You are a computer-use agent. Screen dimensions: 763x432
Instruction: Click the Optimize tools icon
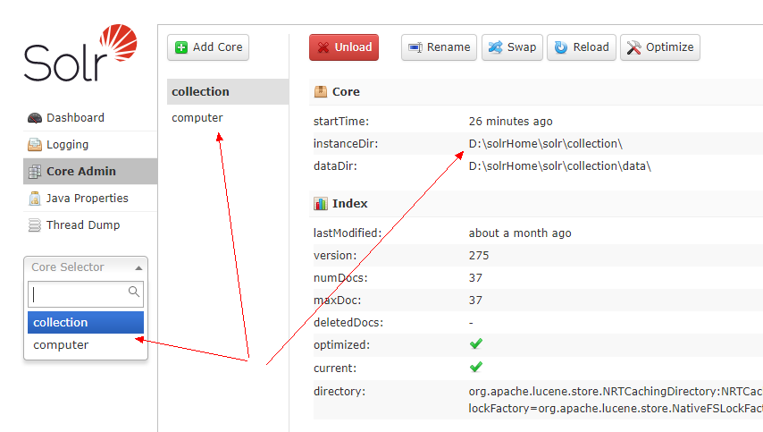click(x=634, y=47)
